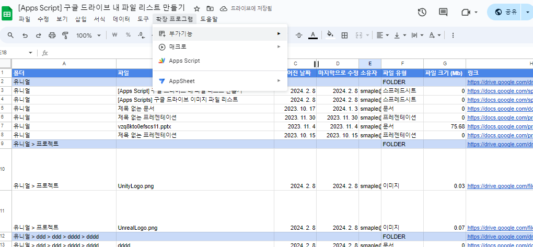This screenshot has width=533, height=247.
Task: Expand the AppSheet submenu
Action: [x=220, y=81]
